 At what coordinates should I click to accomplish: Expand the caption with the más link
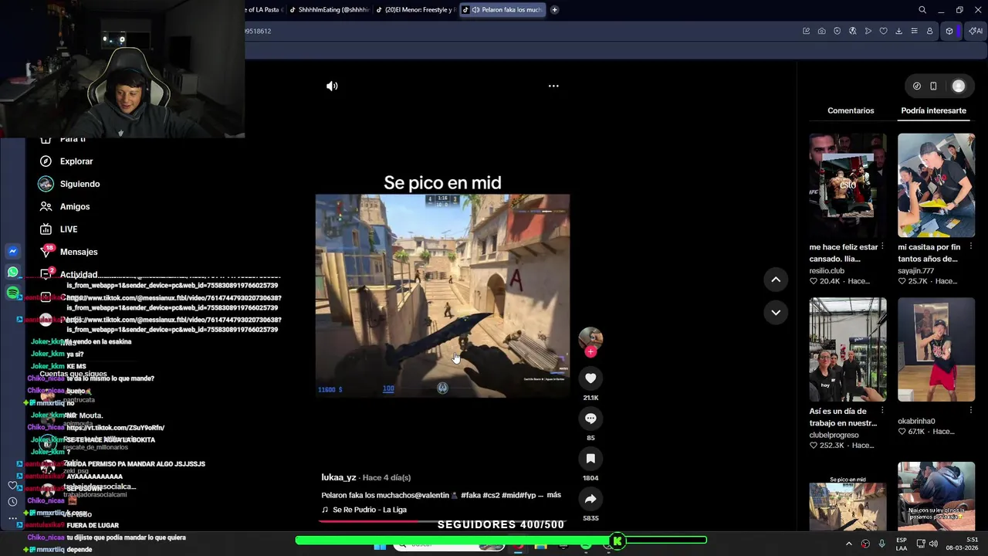point(553,495)
